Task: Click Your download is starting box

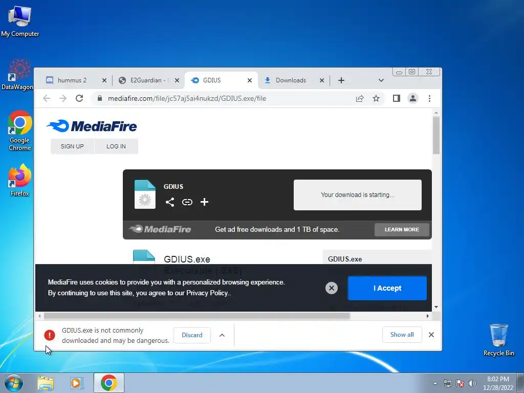Action: coord(358,195)
